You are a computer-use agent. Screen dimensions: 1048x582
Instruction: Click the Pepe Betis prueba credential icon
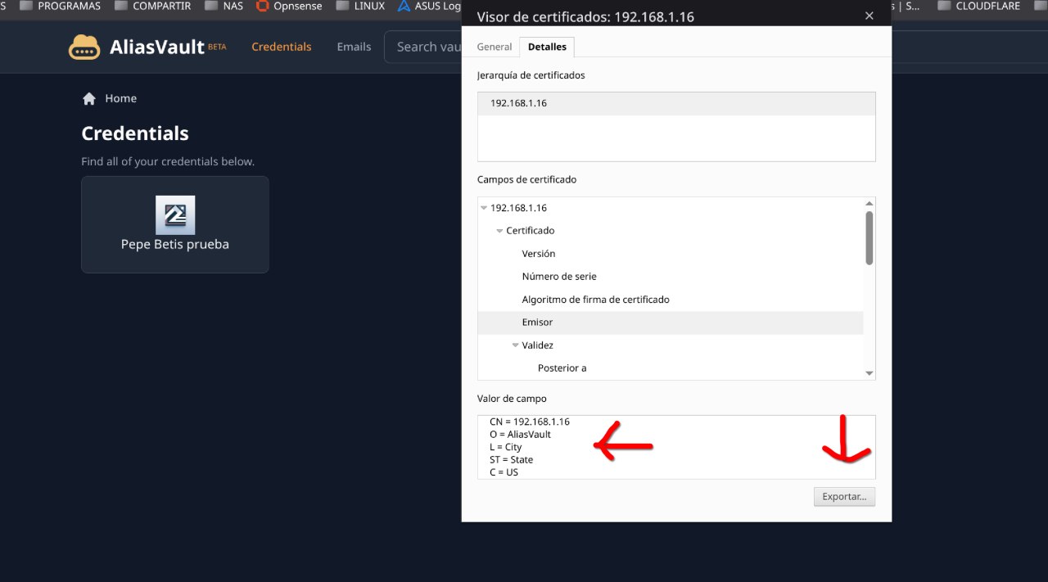tap(175, 215)
